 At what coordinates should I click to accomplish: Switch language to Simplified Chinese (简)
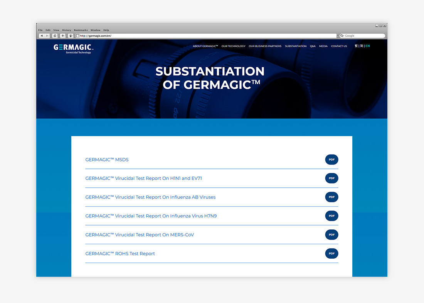click(362, 46)
